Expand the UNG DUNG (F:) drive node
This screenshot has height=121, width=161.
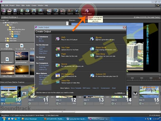tap(3, 23)
